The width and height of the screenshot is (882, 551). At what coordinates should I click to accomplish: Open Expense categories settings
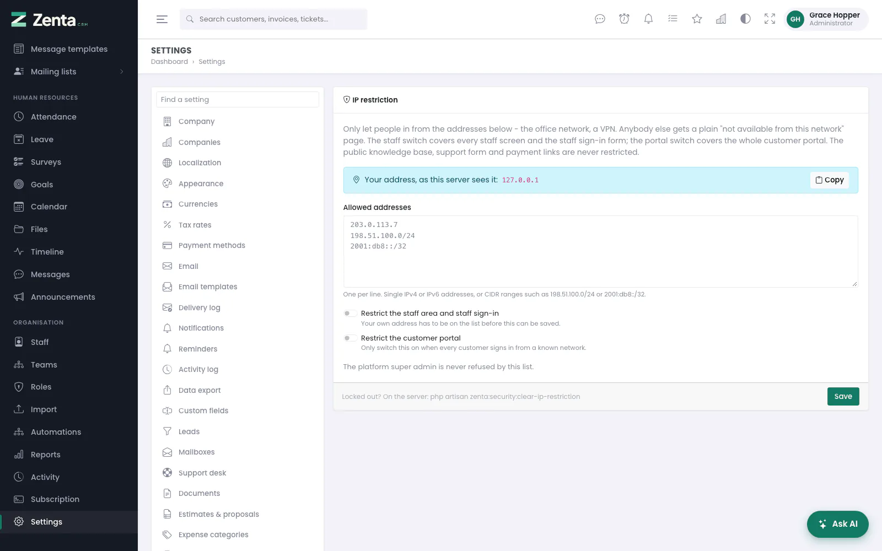[238, 534]
